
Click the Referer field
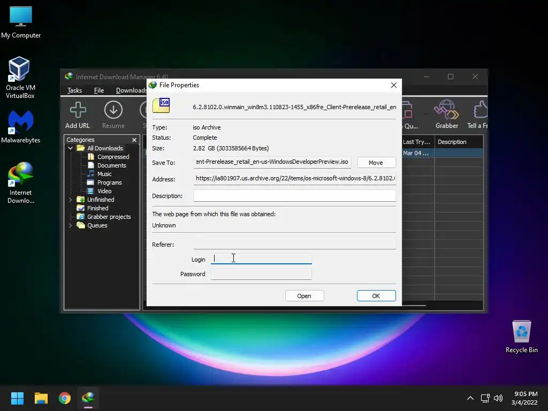tap(295, 244)
